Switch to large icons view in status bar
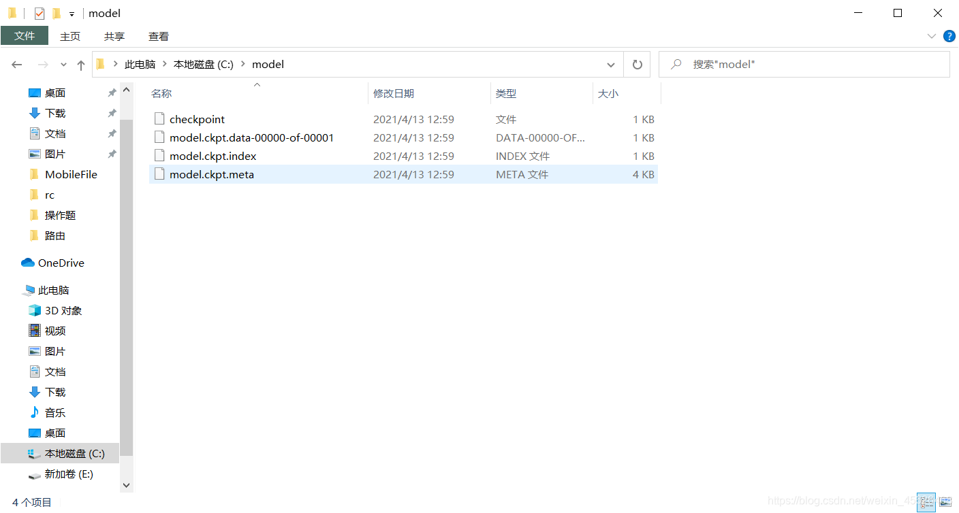The width and height of the screenshot is (959, 513). pos(945,503)
